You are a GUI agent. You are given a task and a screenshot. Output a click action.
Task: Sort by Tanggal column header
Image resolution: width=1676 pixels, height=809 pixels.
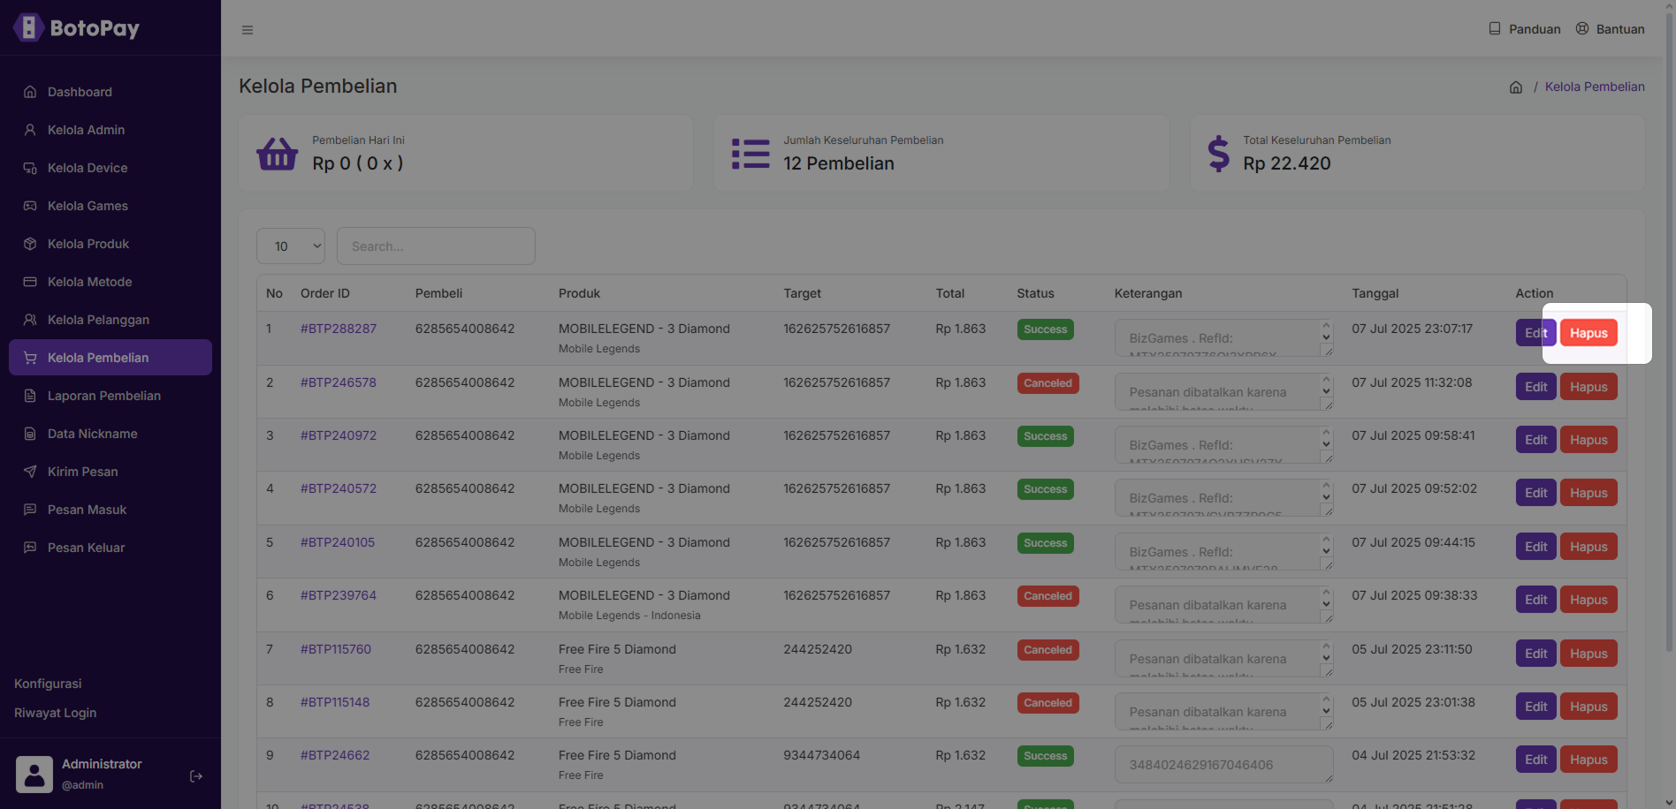[1375, 293]
